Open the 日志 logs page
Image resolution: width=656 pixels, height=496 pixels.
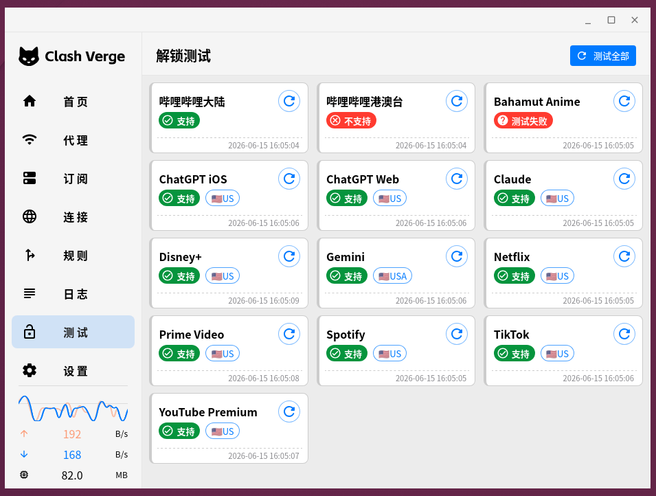(x=73, y=294)
